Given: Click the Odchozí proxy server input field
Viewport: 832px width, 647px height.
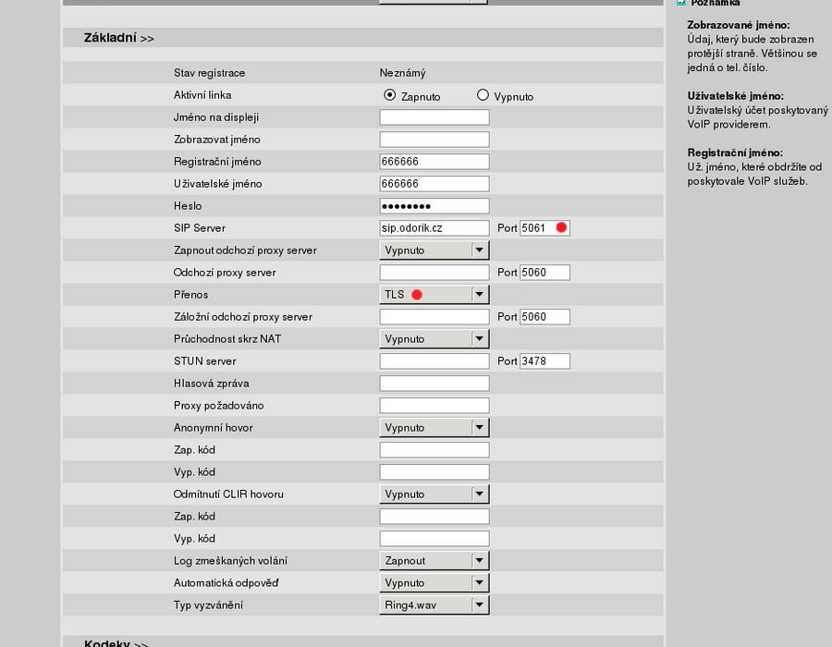Looking at the screenshot, I should click(434, 273).
